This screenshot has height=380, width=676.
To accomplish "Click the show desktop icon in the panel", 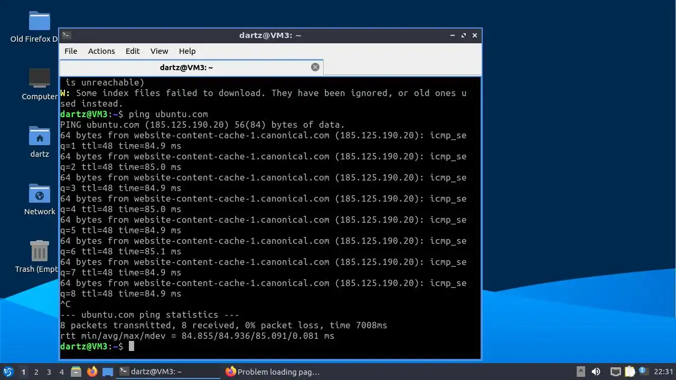I will click(x=108, y=372).
